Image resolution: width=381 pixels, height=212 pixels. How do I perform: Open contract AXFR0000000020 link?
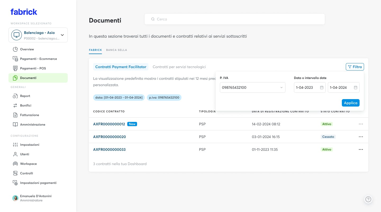click(x=110, y=137)
